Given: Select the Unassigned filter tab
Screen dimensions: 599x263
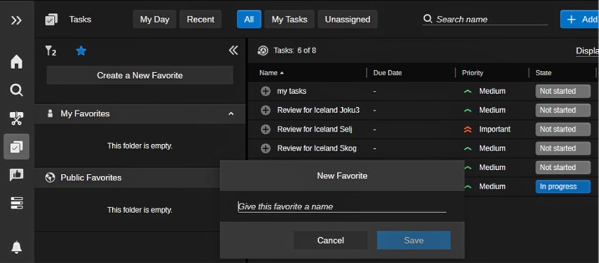Looking at the screenshot, I should (347, 19).
